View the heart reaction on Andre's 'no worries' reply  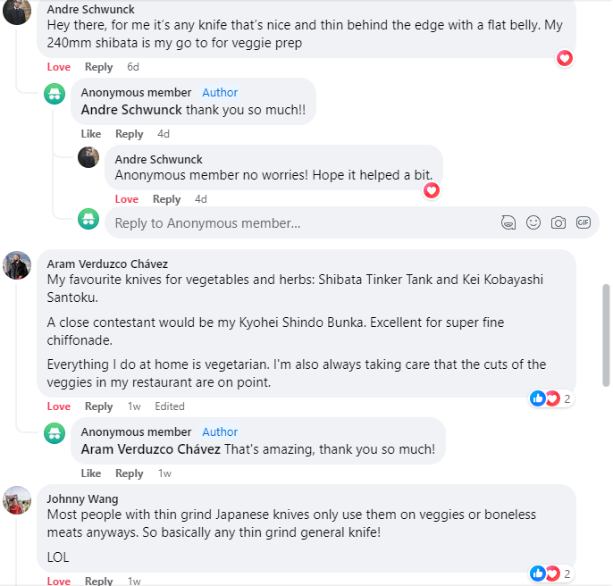432,190
